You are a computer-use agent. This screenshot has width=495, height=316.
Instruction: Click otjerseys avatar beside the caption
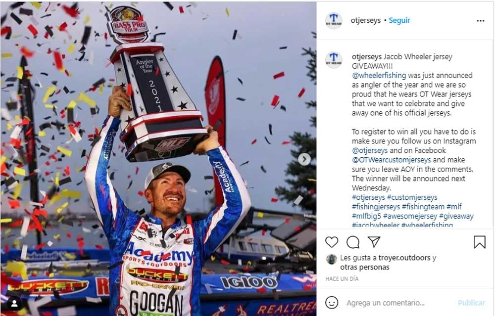tap(334, 60)
